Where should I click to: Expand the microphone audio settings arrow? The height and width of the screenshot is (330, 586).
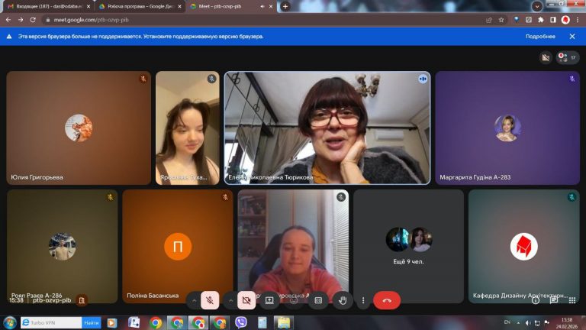pos(194,300)
